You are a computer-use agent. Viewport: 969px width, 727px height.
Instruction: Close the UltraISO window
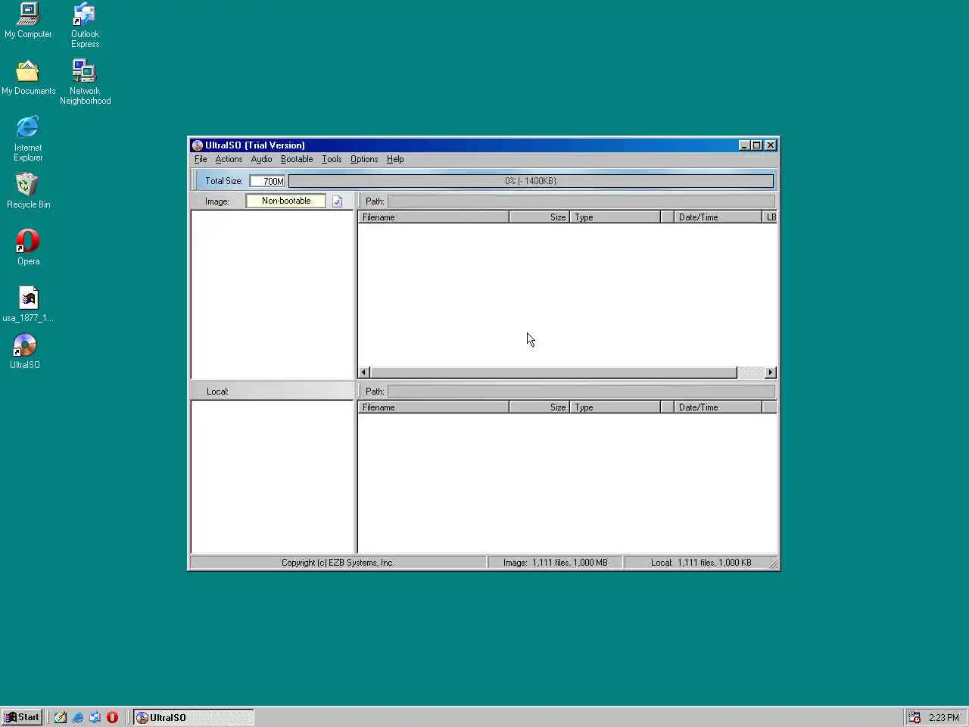pos(771,145)
